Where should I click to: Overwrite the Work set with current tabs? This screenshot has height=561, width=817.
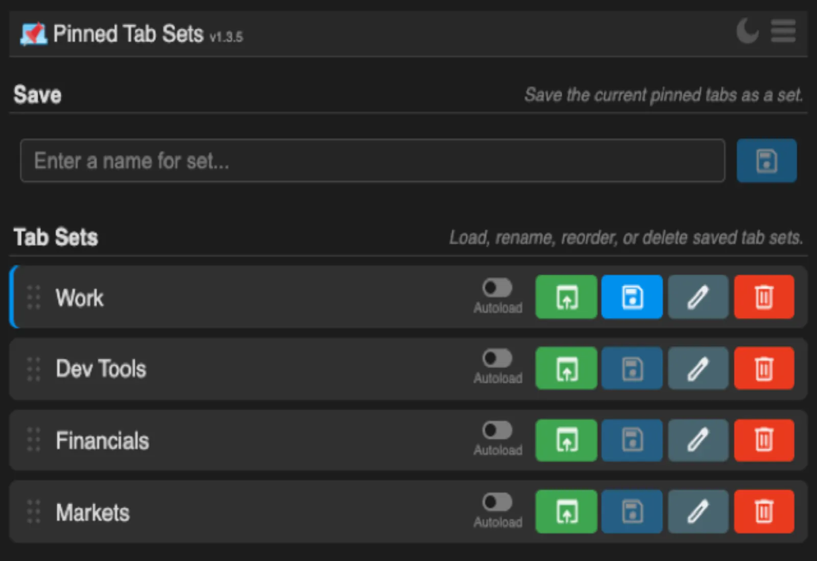click(x=632, y=297)
